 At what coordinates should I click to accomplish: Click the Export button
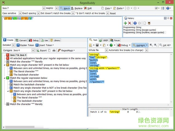(41, 50)
